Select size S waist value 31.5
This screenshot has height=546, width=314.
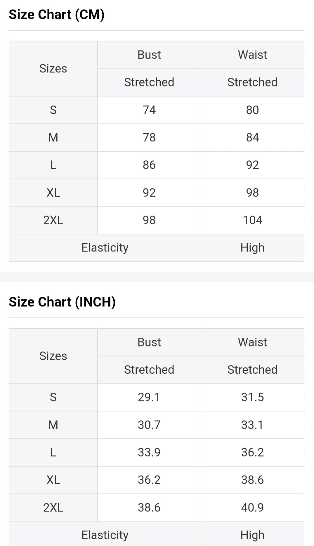252,397
